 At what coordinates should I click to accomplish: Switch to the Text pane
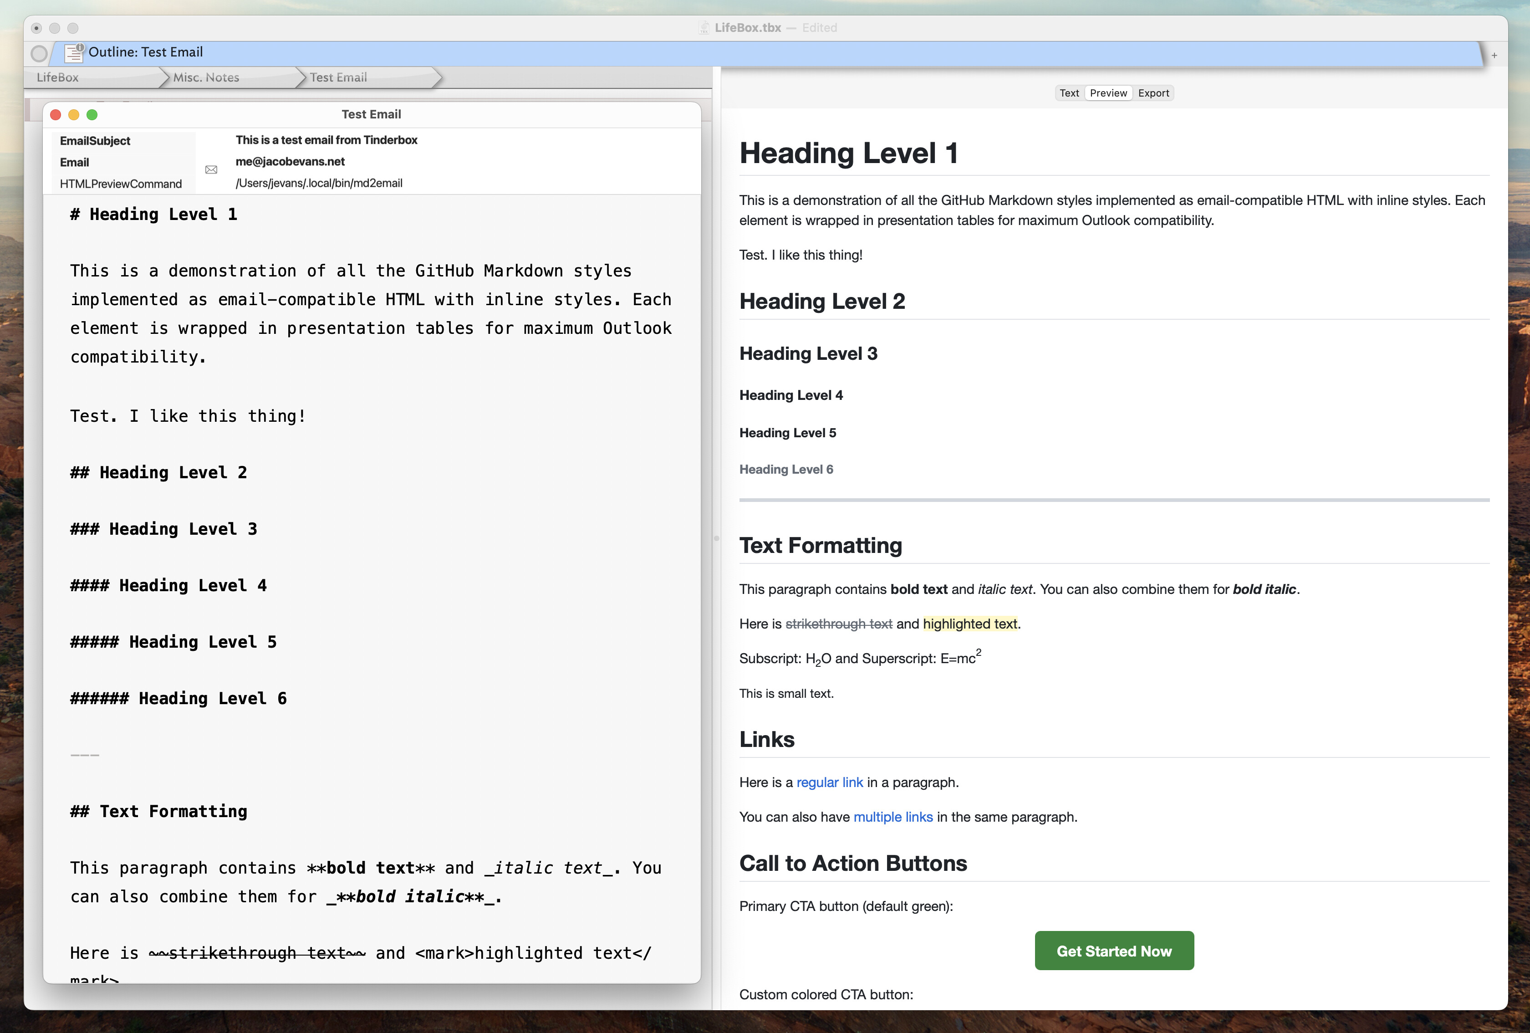point(1069,93)
